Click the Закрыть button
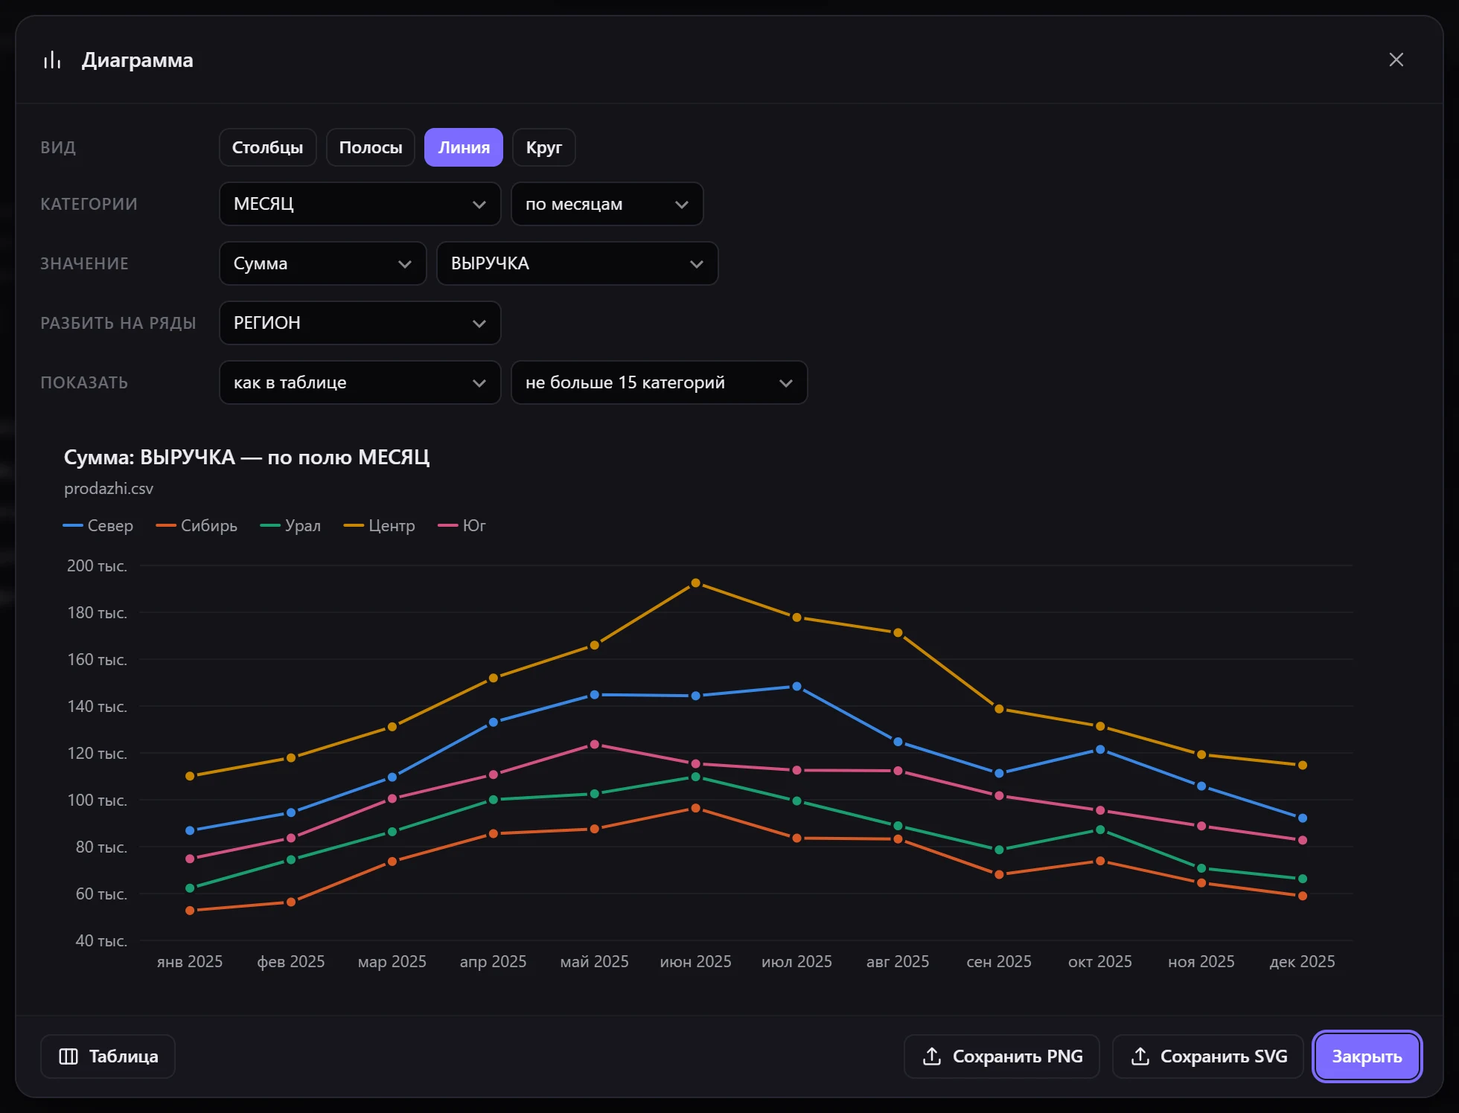 tap(1367, 1056)
